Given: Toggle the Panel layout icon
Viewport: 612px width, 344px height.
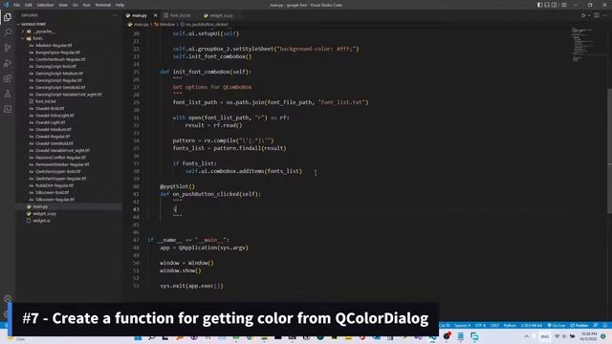Looking at the screenshot, I should [547, 5].
